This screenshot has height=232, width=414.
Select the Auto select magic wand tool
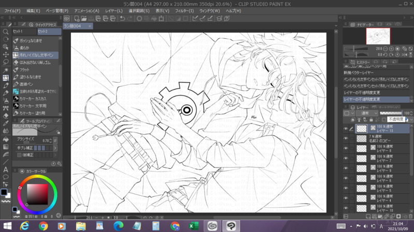[6, 70]
